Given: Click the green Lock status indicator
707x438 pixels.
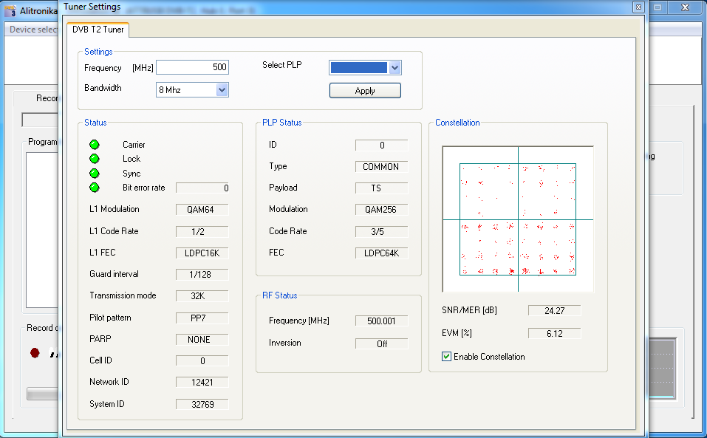Looking at the screenshot, I should pos(94,159).
